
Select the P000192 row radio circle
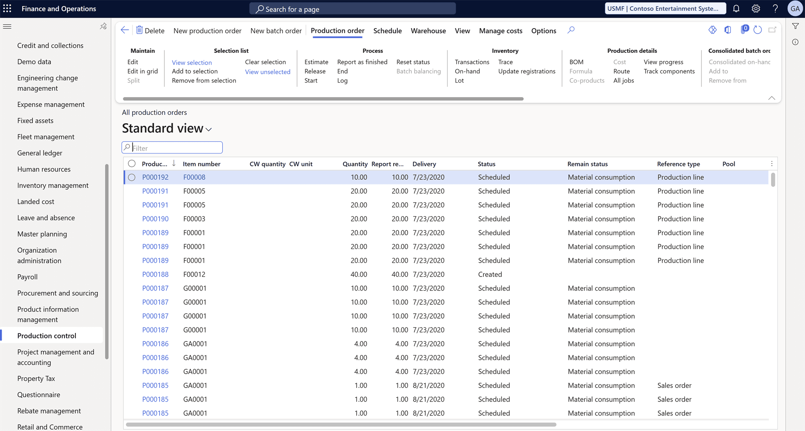132,177
